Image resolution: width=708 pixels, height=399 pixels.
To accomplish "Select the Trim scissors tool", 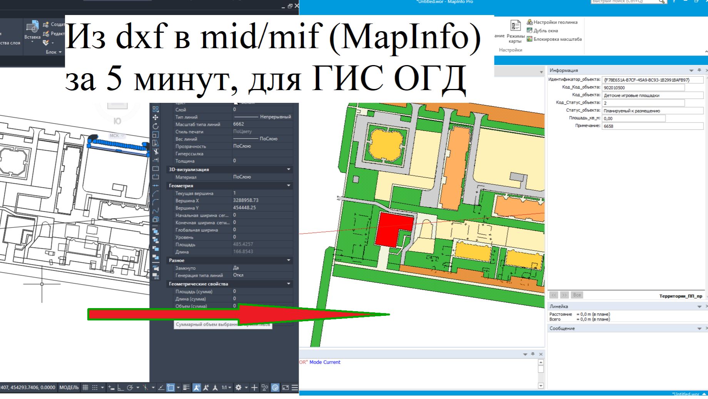I will [x=155, y=151].
